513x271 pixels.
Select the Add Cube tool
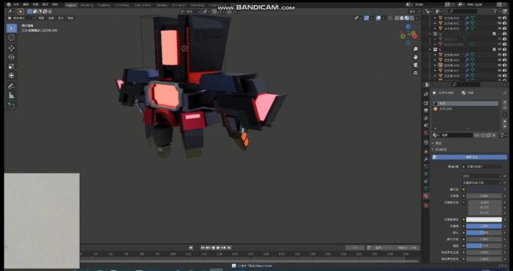click(x=11, y=106)
